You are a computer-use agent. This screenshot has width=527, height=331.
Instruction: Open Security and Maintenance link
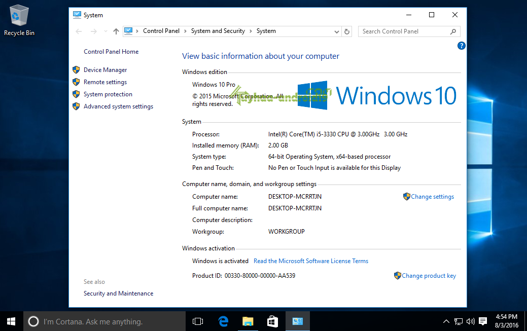click(118, 293)
